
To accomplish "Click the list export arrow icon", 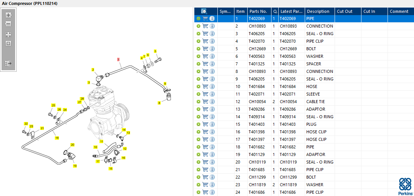I will pyautogui.click(x=8, y=63).
